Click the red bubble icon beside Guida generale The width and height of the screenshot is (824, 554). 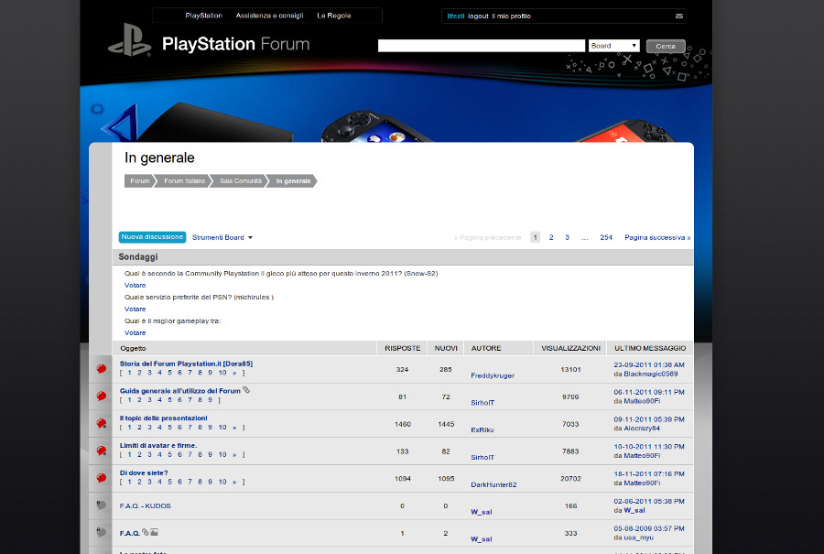point(102,396)
